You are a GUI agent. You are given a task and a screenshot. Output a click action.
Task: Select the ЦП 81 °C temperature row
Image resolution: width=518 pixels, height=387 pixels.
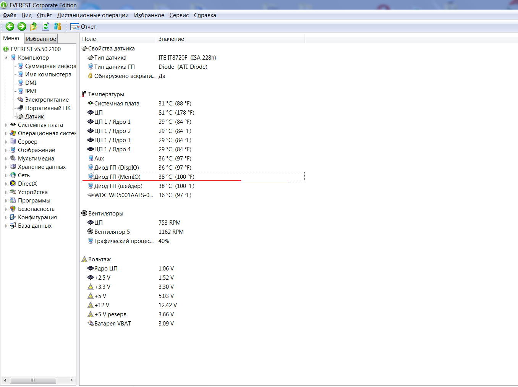tap(193, 113)
